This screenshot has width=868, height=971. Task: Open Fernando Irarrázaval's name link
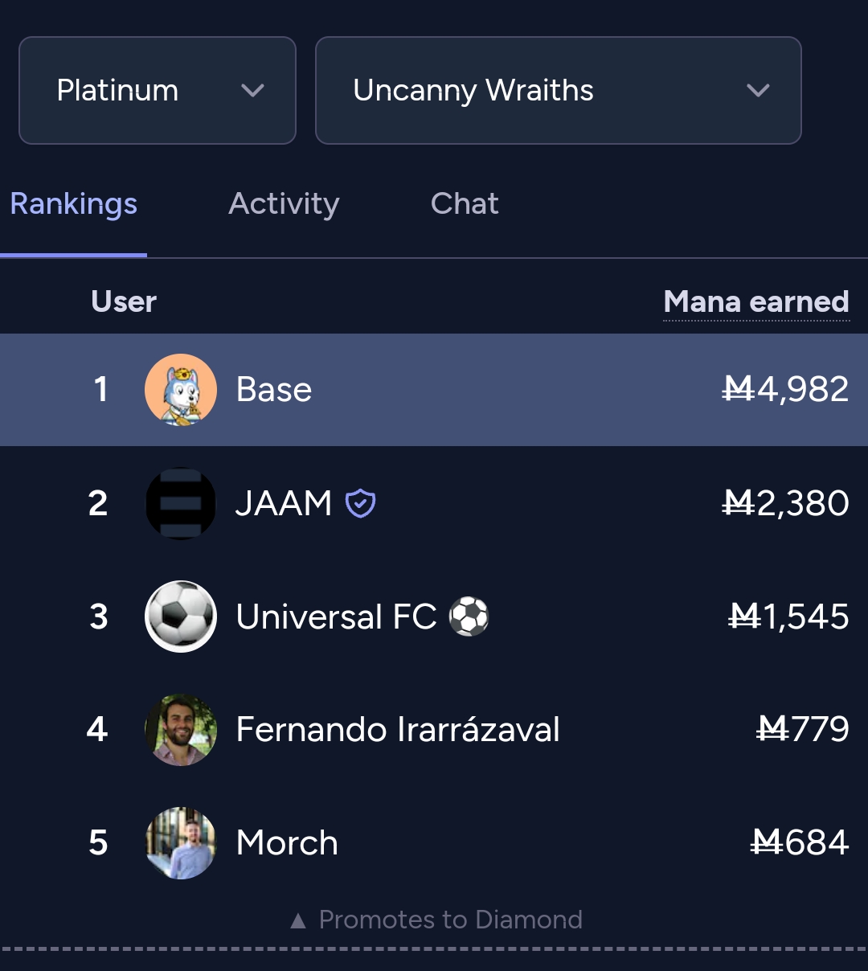398,730
